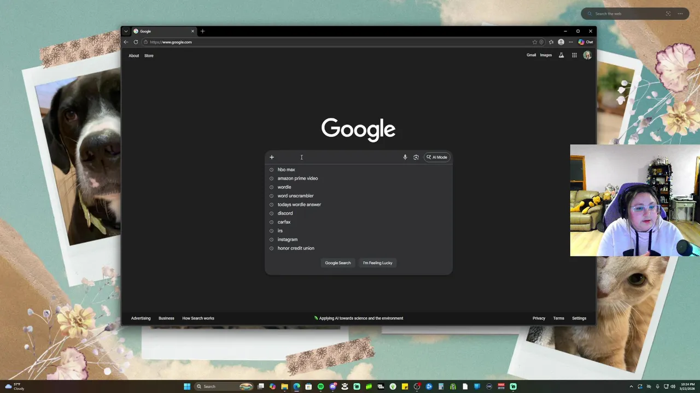The height and width of the screenshot is (393, 700).
Task: Start voice search with microphone icon
Action: click(405, 157)
